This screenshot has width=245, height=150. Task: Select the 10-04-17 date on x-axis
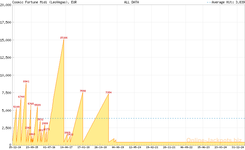click(x=66, y=147)
